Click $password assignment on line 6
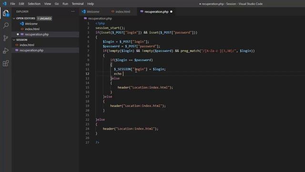The image size is (305, 172). (x=132, y=46)
